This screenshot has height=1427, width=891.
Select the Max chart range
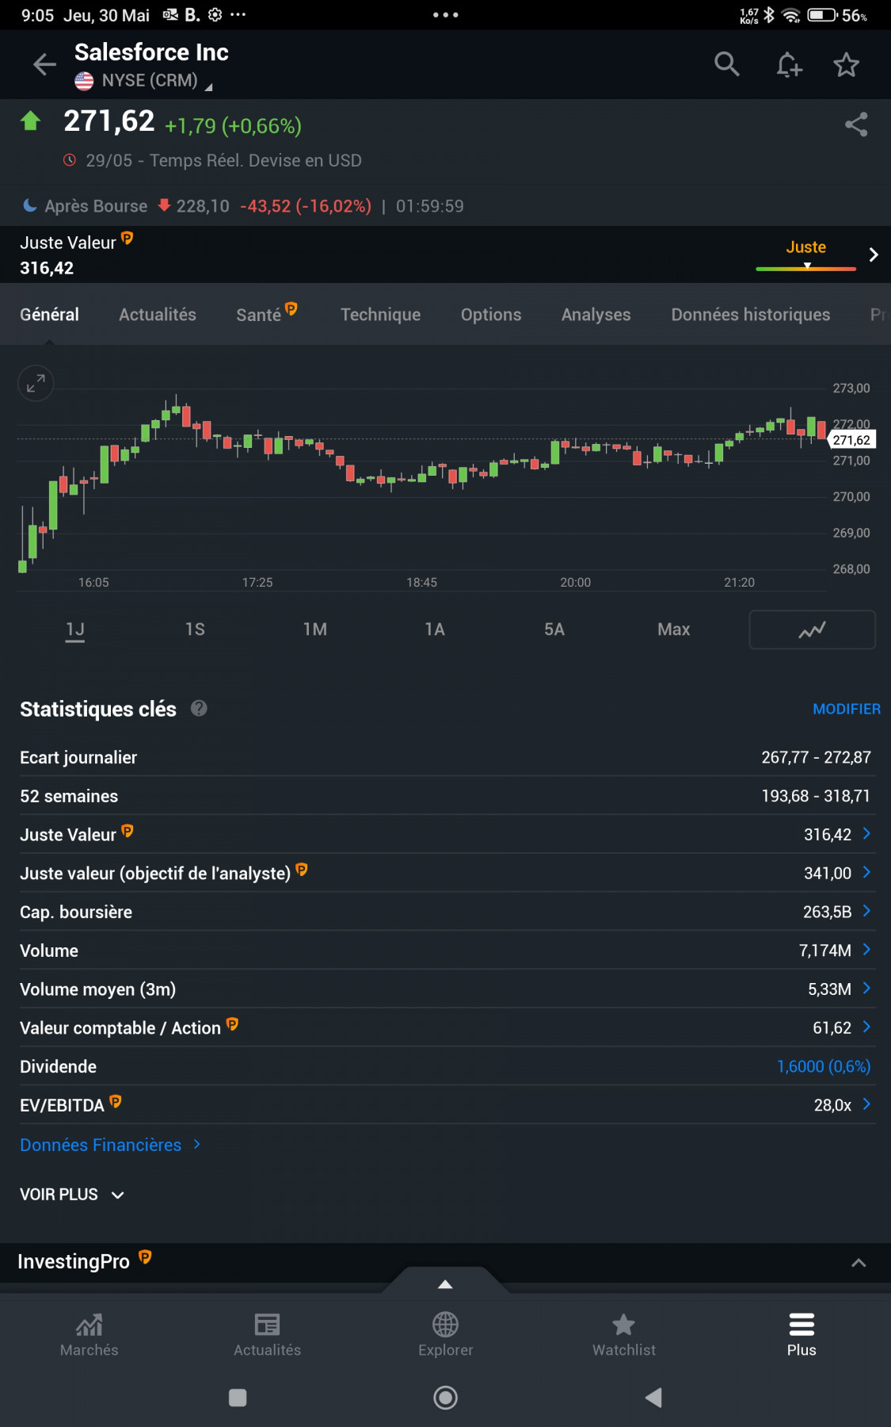point(673,629)
